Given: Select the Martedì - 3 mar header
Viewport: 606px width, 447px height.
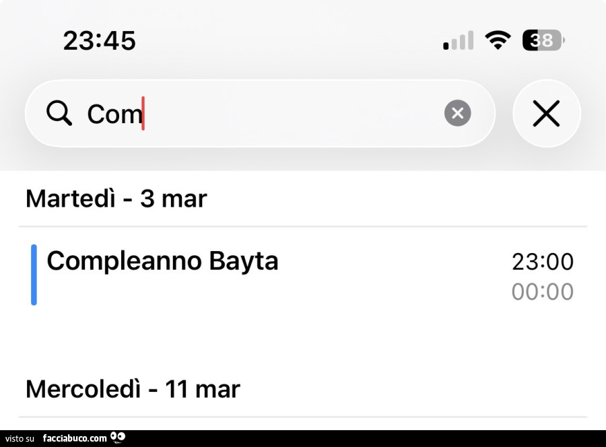Looking at the screenshot, I should click(x=116, y=199).
